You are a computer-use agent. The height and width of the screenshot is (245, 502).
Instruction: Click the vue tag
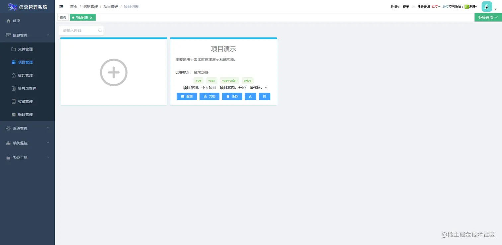[199, 80]
